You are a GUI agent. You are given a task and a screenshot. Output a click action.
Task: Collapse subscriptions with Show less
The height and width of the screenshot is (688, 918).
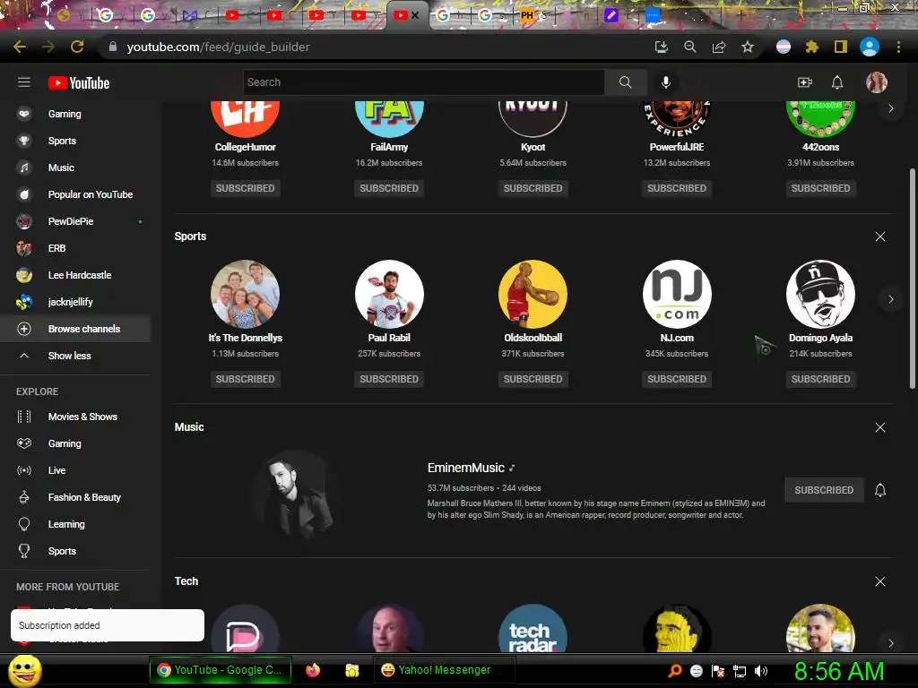(x=76, y=356)
